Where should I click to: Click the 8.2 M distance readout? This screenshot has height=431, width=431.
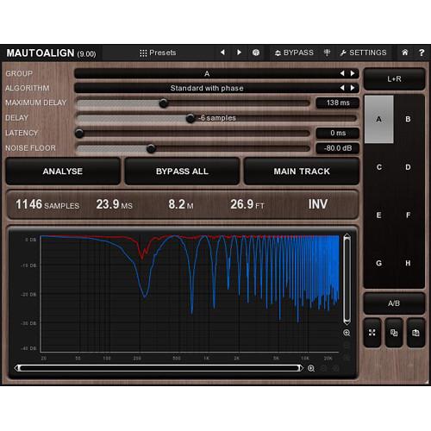pos(181,204)
